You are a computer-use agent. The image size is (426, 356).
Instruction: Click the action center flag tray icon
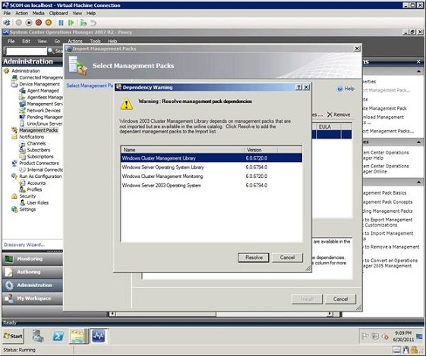[365, 336]
